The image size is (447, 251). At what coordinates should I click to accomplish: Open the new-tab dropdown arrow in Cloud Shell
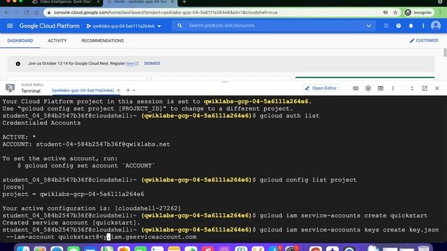click(x=134, y=91)
